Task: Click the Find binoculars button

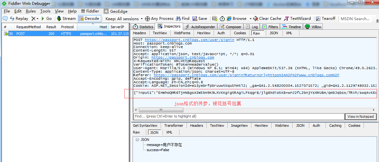Action: pyautogui.click(x=183, y=19)
